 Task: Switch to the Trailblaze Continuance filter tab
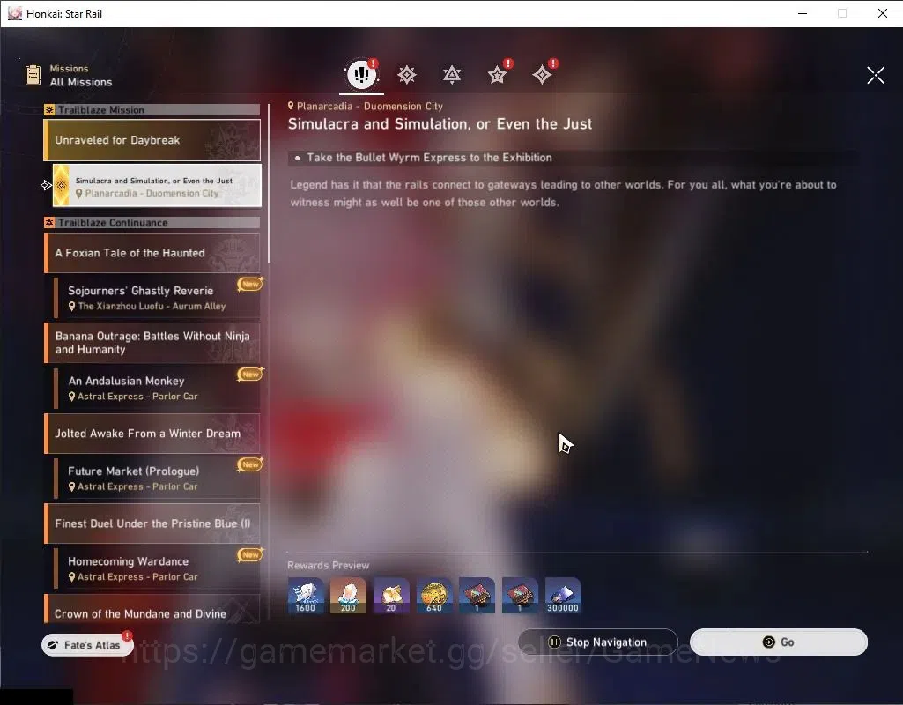(x=451, y=75)
